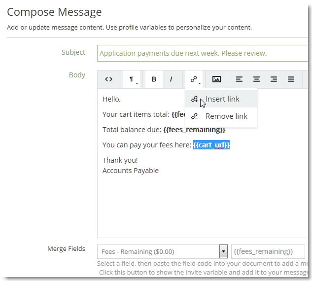Click 'Your cart items total:' text
Viewport: 312px width, 281px height.
[x=136, y=114]
